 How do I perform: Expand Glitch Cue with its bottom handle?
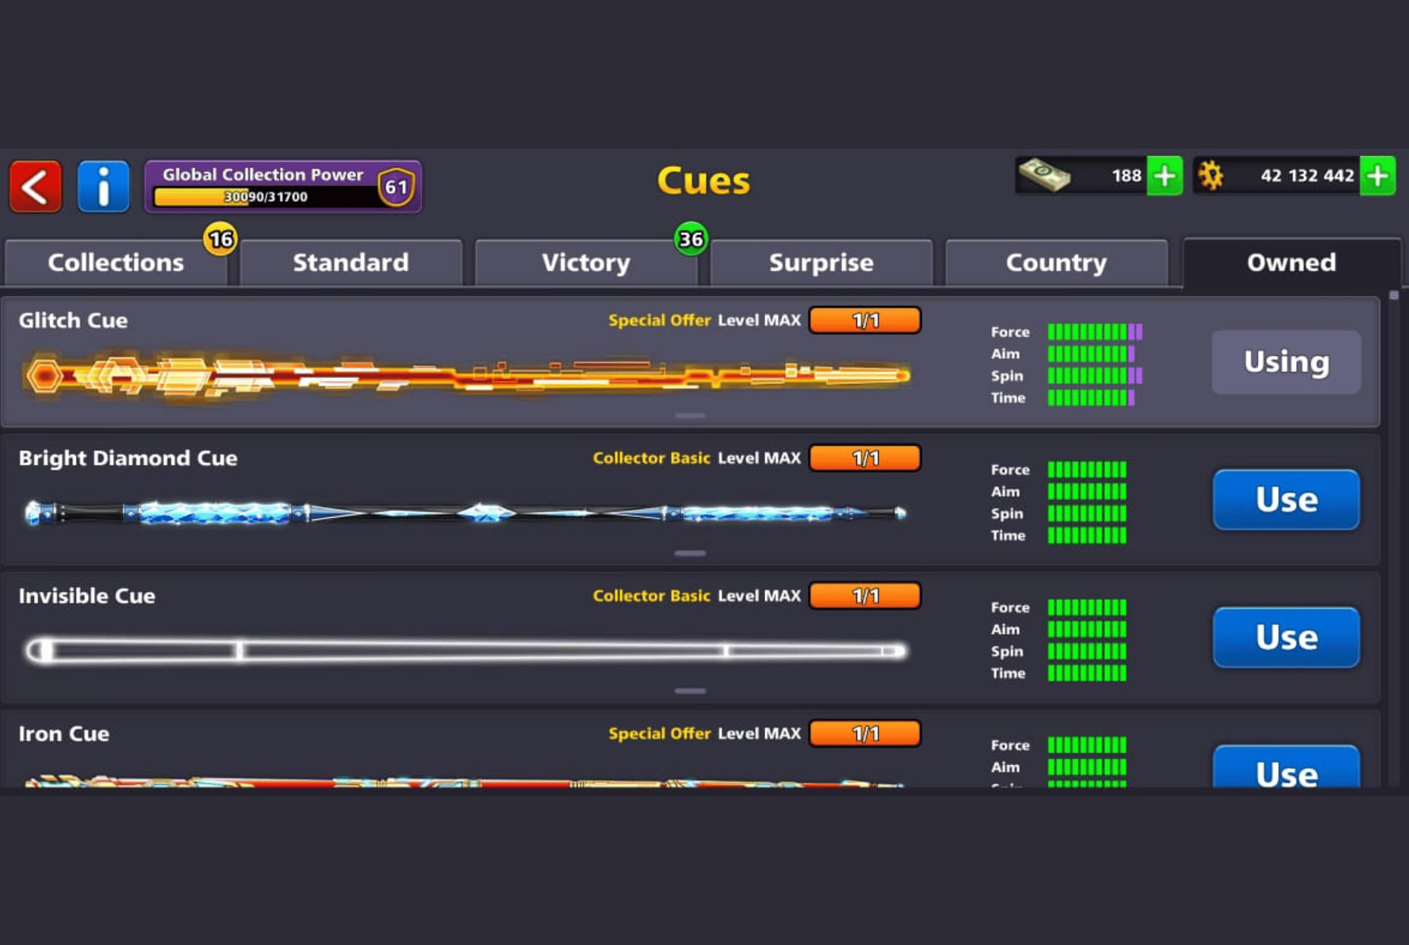(690, 415)
